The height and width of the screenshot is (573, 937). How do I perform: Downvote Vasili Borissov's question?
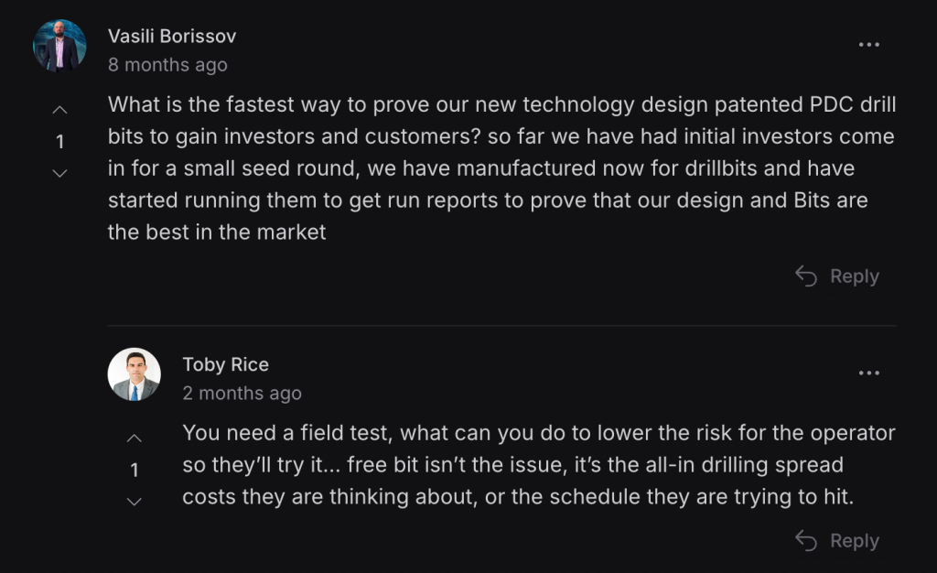coord(59,173)
